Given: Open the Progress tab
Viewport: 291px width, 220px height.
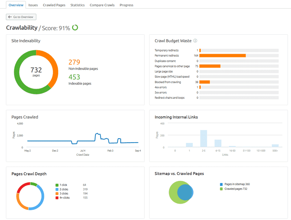Looking at the screenshot, I should coord(126,5).
